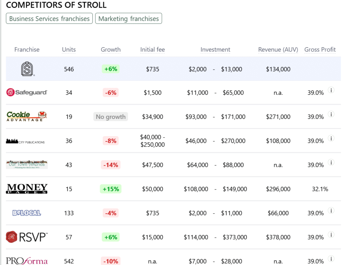Click the info icon in City Publications row
The height and width of the screenshot is (265, 345).
(x=331, y=138)
